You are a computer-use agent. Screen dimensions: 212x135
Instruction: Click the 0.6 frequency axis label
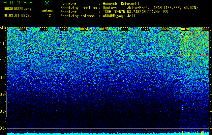3,128
